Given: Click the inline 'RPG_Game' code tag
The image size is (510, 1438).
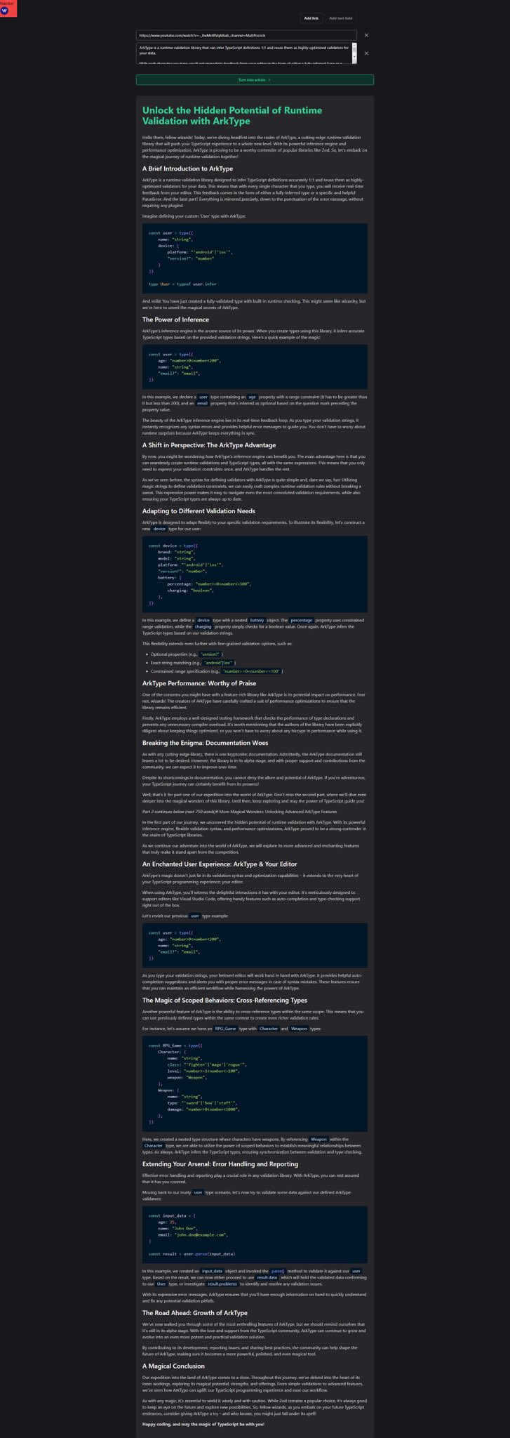Looking at the screenshot, I should tap(224, 1029).
